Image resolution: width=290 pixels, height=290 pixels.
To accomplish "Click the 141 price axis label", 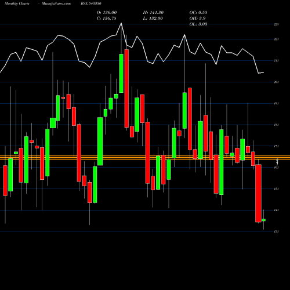I will (276, 210).
